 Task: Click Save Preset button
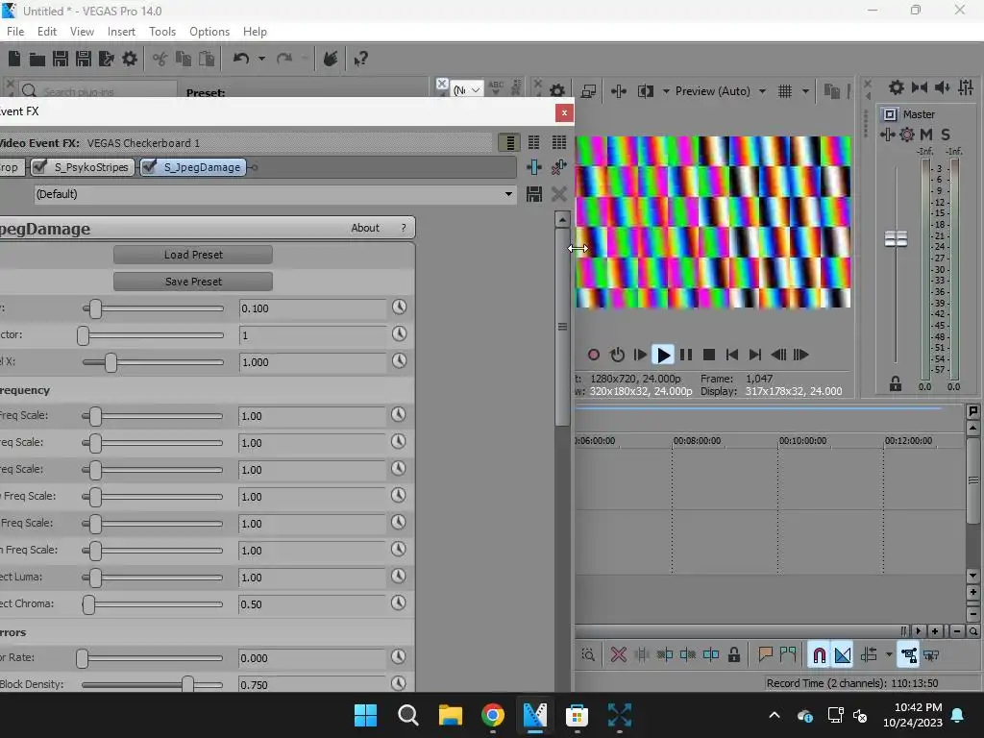[x=192, y=282]
